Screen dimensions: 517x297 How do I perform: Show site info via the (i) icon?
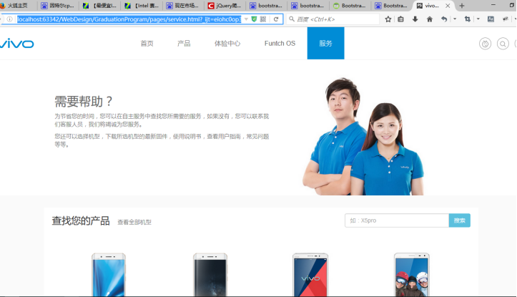(x=9, y=19)
